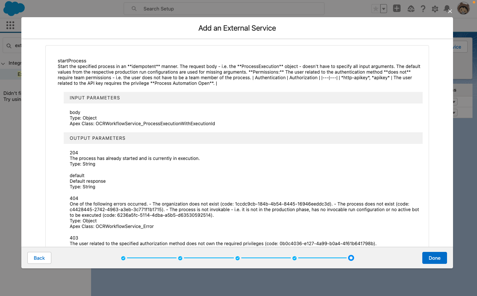Click the 403 response code
The height and width of the screenshot is (296, 477).
tap(74, 238)
